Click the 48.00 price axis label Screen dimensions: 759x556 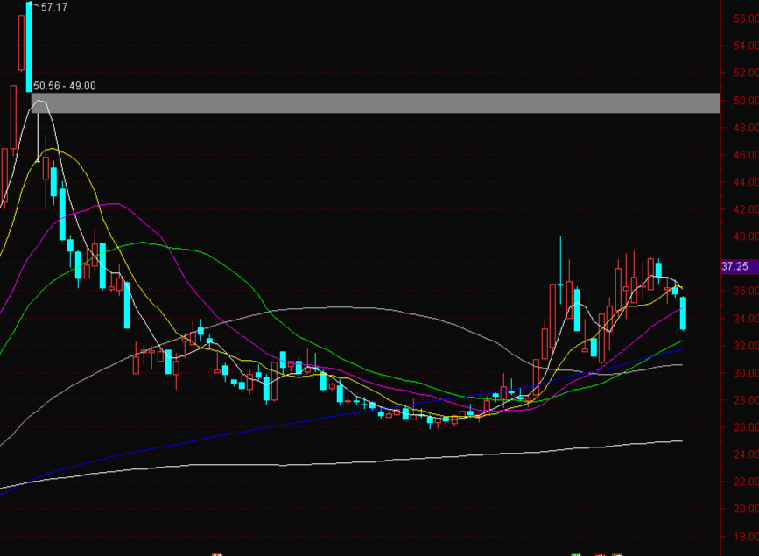coord(746,128)
